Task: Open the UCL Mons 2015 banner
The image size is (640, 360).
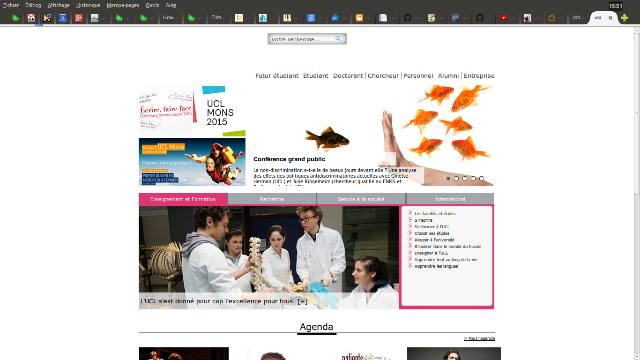Action: pyautogui.click(x=192, y=111)
